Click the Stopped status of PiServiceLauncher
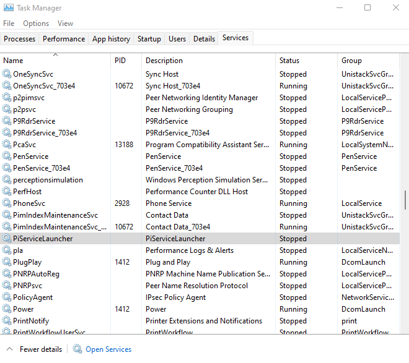Screen dimensions: 409x363 point(293,239)
